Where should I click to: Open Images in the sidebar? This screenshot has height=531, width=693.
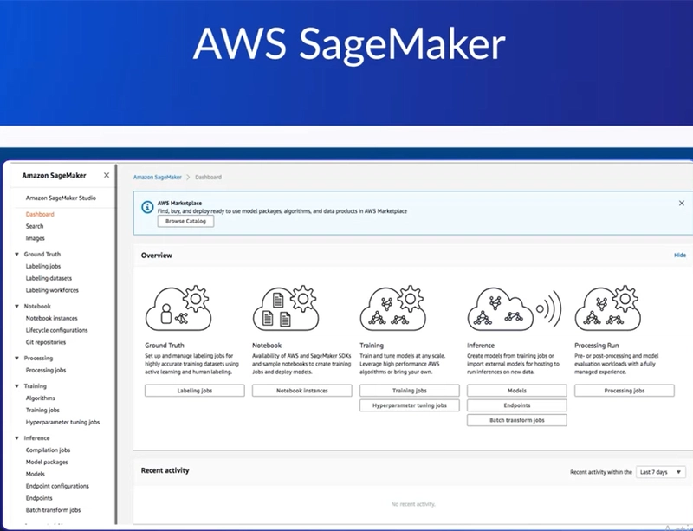pyautogui.click(x=36, y=238)
